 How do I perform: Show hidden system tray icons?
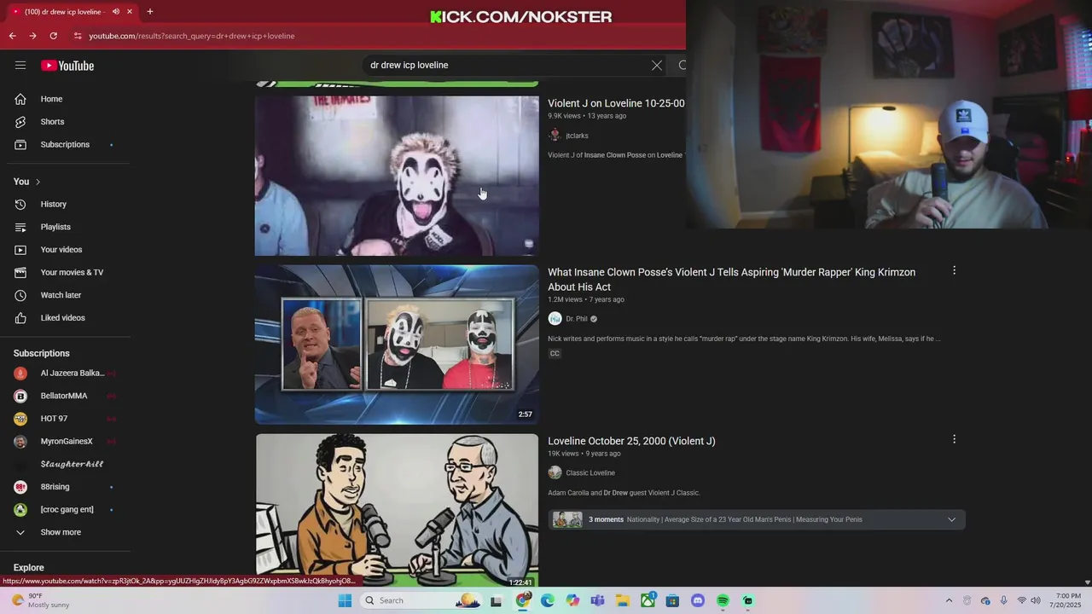(x=949, y=600)
